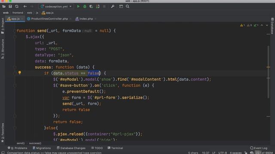Open the Project tool window

pyautogui.click(x=3, y=26)
